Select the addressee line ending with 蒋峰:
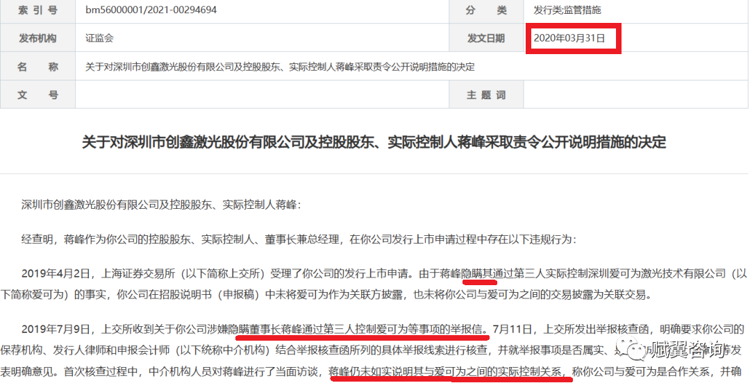The image size is (750, 383). [162, 205]
